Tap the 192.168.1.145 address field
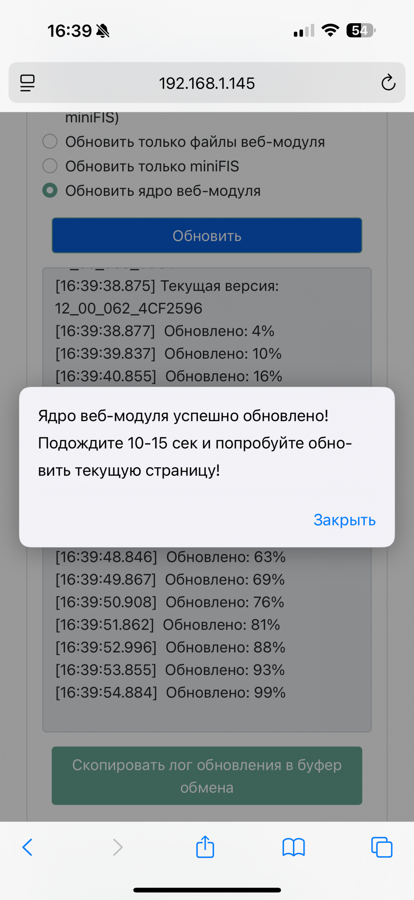This screenshot has height=900, width=414. point(207,83)
